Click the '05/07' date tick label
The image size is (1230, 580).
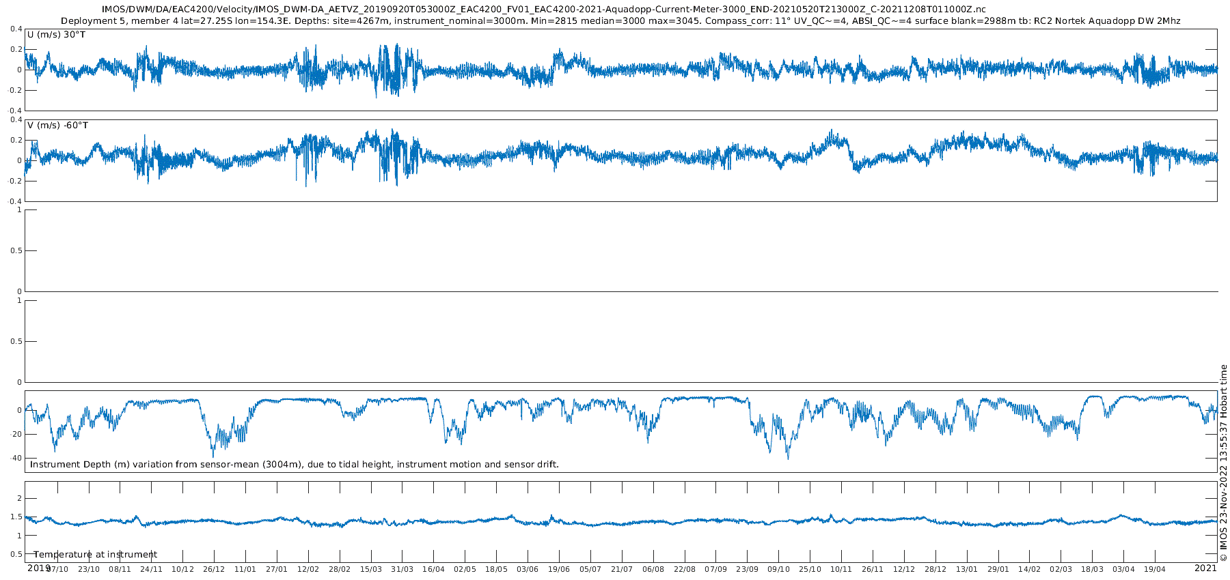tap(590, 569)
